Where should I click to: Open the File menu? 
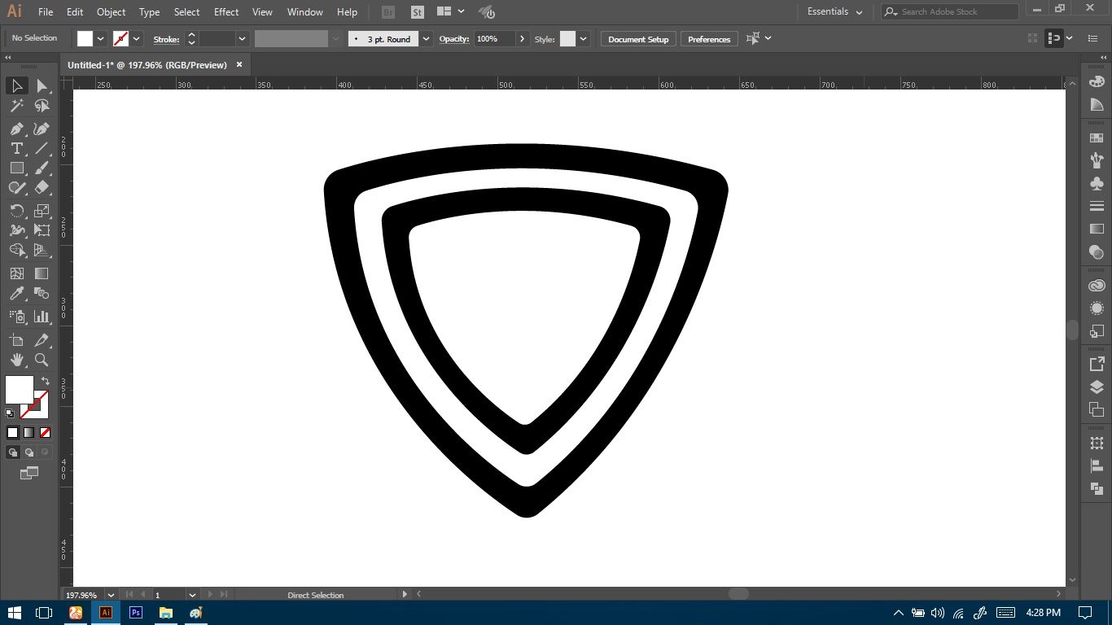[46, 12]
